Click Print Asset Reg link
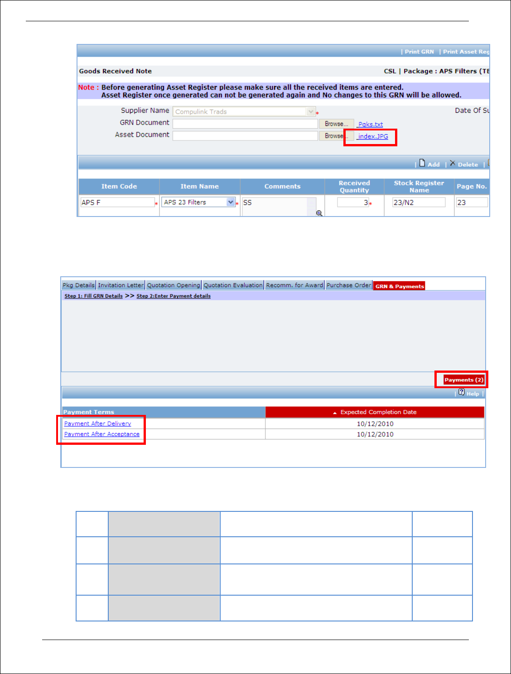The height and width of the screenshot is (674, 511). coord(466,52)
